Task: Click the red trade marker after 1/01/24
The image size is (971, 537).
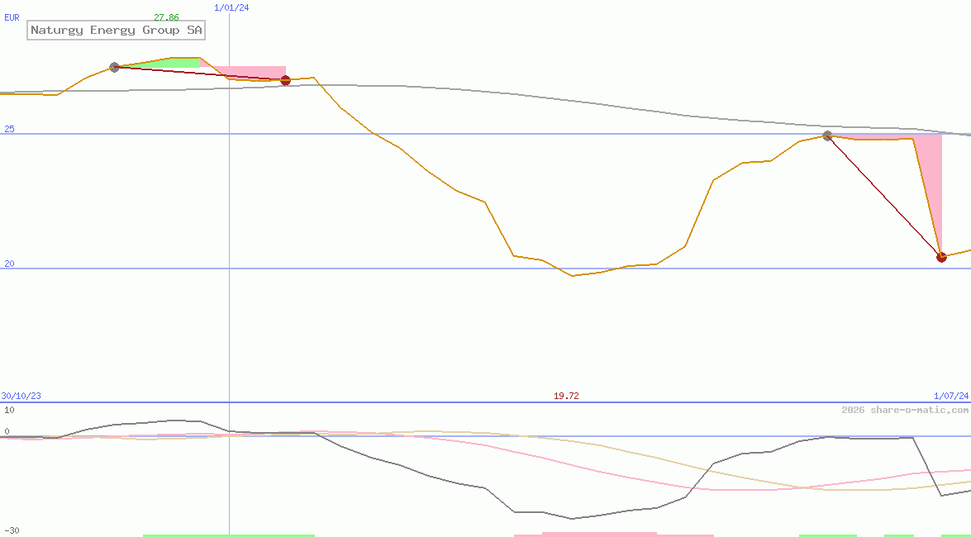Action: click(x=285, y=80)
